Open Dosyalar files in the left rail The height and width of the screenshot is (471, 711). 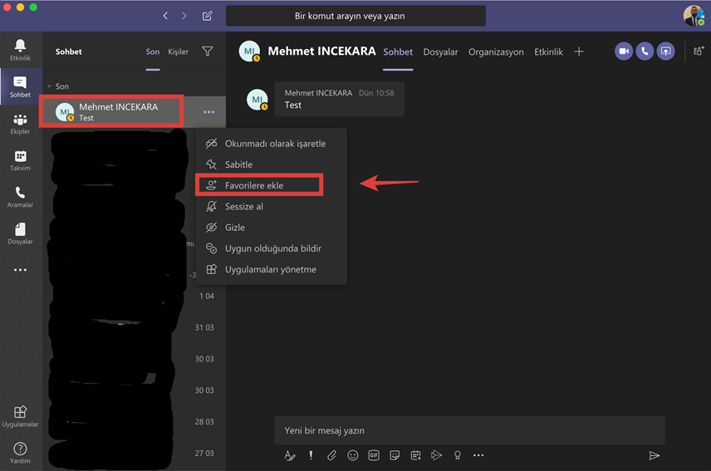[x=21, y=233]
